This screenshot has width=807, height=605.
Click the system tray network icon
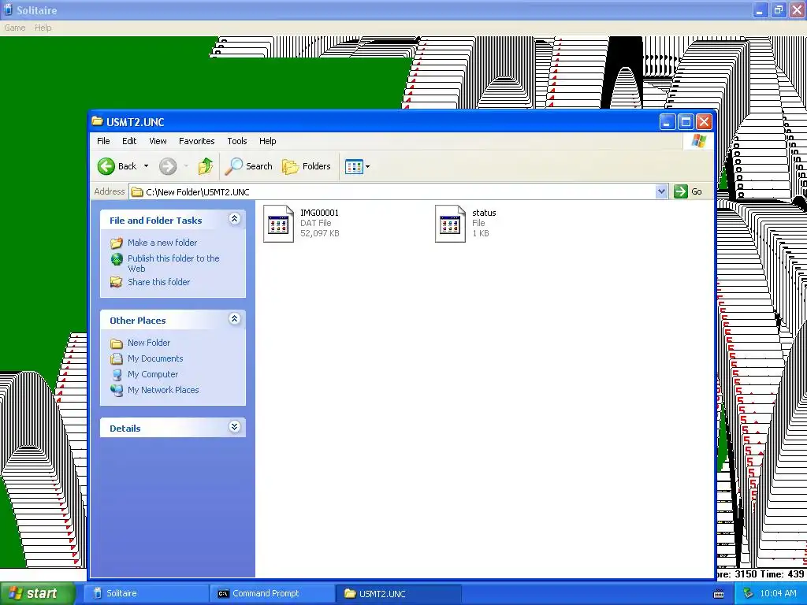coord(749,593)
